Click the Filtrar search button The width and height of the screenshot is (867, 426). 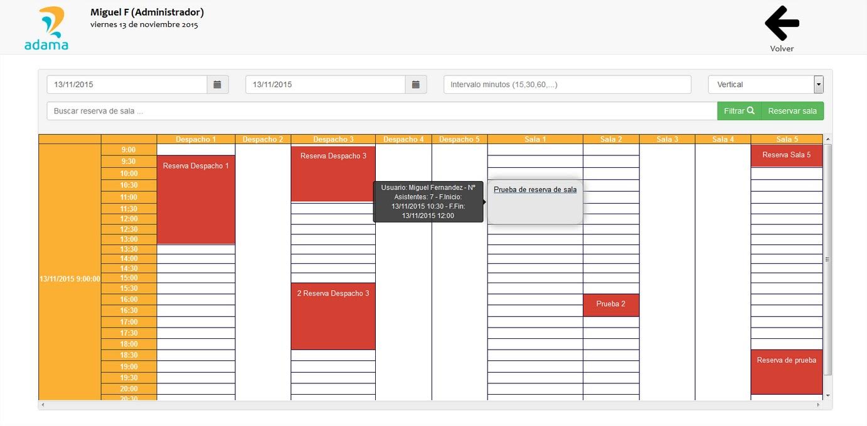coord(738,111)
